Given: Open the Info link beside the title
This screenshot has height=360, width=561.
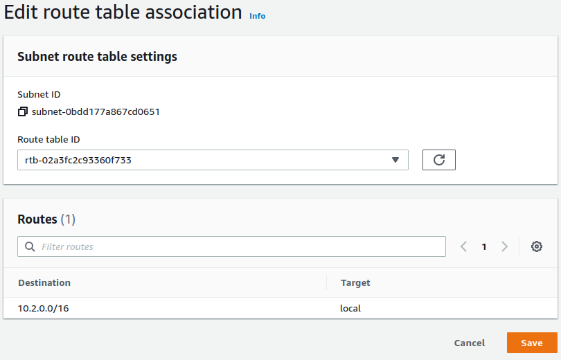Looking at the screenshot, I should click(257, 16).
